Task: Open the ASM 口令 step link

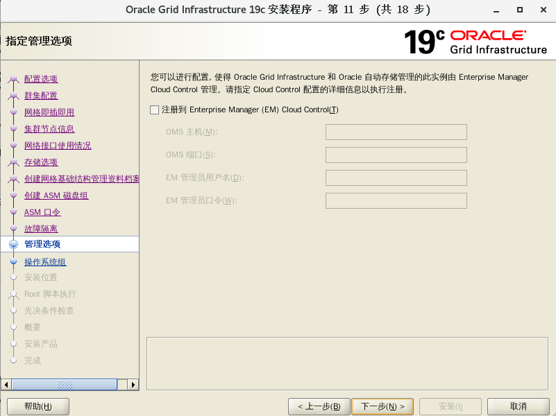Action: coord(42,212)
